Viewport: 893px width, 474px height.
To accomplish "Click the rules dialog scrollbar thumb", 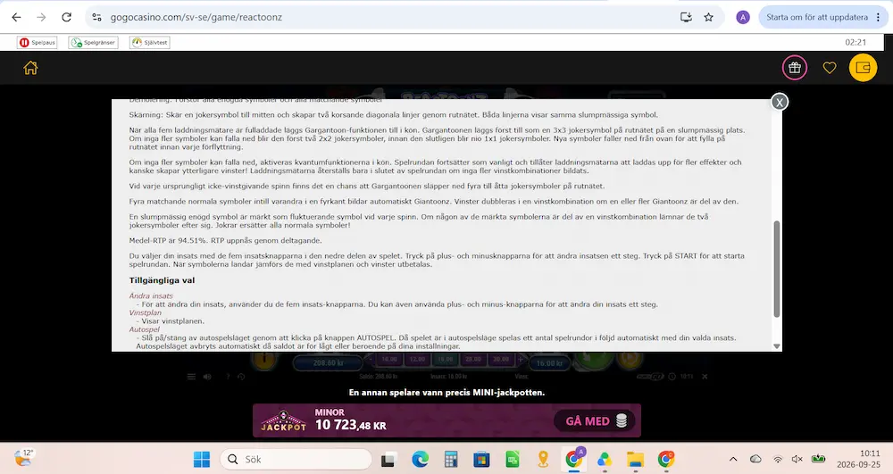I will click(776, 270).
